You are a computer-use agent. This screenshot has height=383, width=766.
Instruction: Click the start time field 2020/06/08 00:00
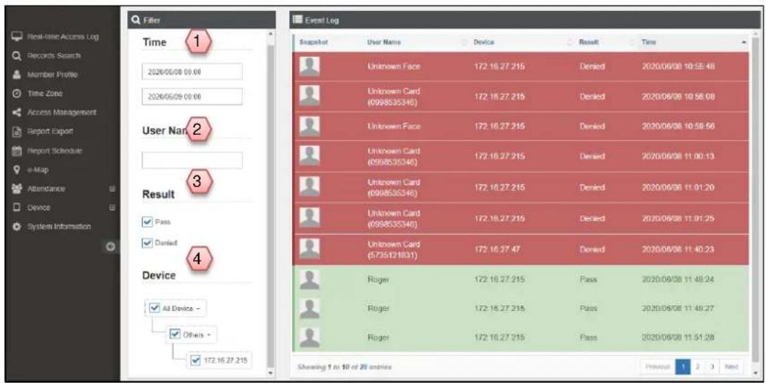(192, 72)
